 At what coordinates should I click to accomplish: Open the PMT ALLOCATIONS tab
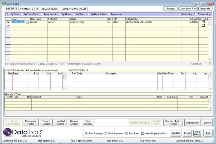[47, 9]
